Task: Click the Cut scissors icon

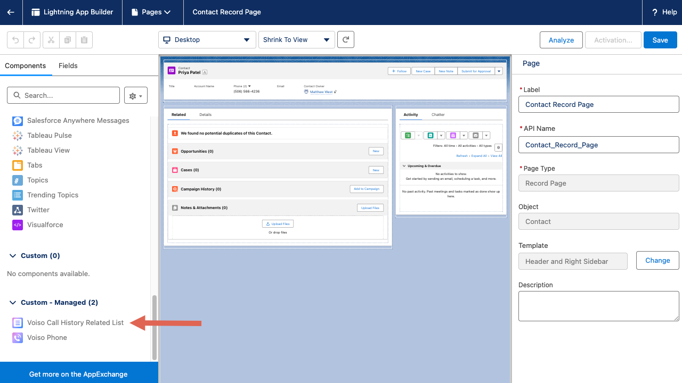Action: coord(51,40)
